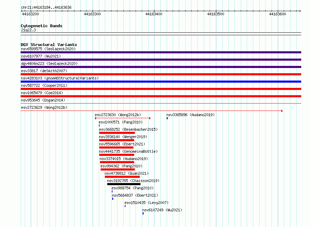311x227 pixels.
Task: Select the nsv3192785 black bar
Action: click(124, 184)
